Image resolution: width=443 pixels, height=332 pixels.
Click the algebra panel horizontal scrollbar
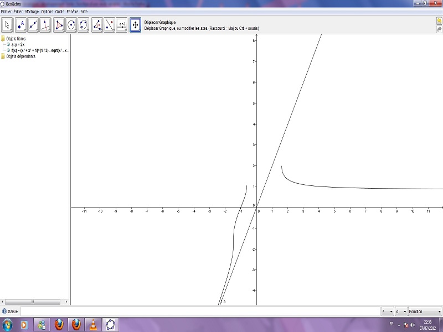(33, 302)
